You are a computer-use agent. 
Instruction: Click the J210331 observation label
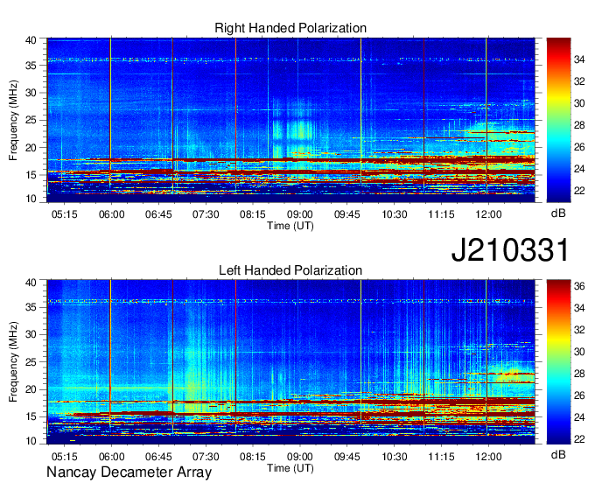510,250
